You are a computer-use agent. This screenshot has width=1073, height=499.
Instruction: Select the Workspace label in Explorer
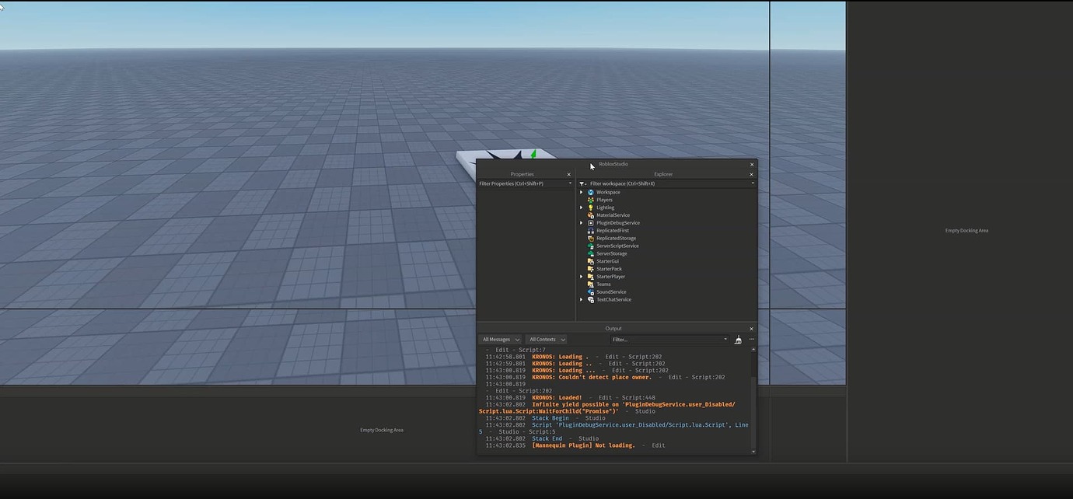(608, 192)
